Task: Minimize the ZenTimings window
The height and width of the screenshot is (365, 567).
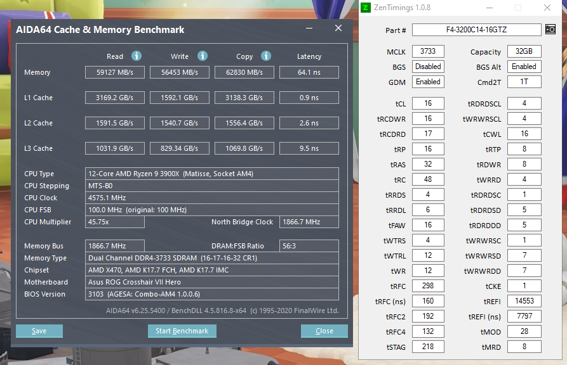Action: [x=490, y=8]
